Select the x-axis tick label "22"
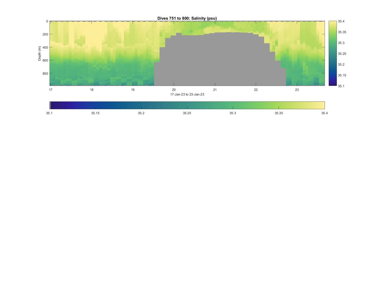This screenshot has width=381, height=281. tap(256, 90)
